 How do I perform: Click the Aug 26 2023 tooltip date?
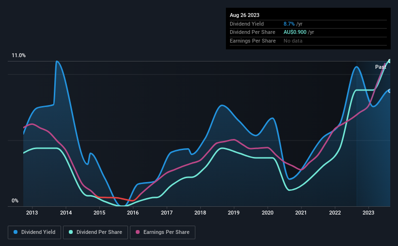point(244,15)
